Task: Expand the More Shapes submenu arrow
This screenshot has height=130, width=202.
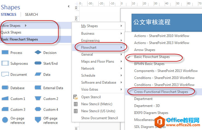Action: coord(26,26)
